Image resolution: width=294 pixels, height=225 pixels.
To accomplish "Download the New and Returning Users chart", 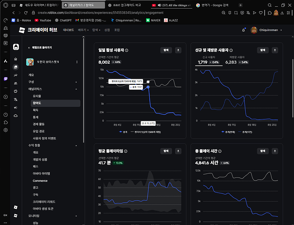I will click(x=275, y=50).
